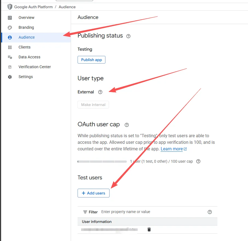Click the Test users heading
This screenshot has height=241, width=248.
tap(90, 177)
